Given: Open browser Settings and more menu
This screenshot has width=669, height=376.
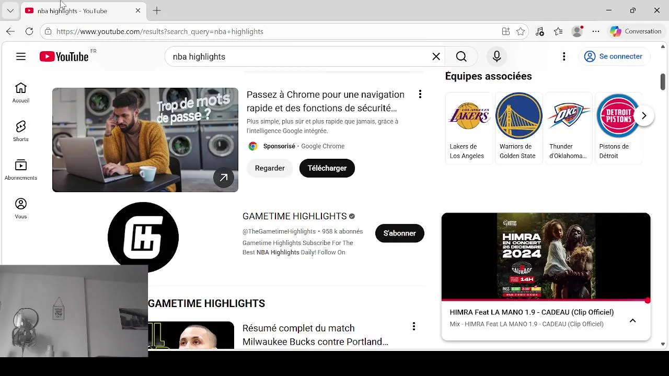Looking at the screenshot, I should [596, 31].
